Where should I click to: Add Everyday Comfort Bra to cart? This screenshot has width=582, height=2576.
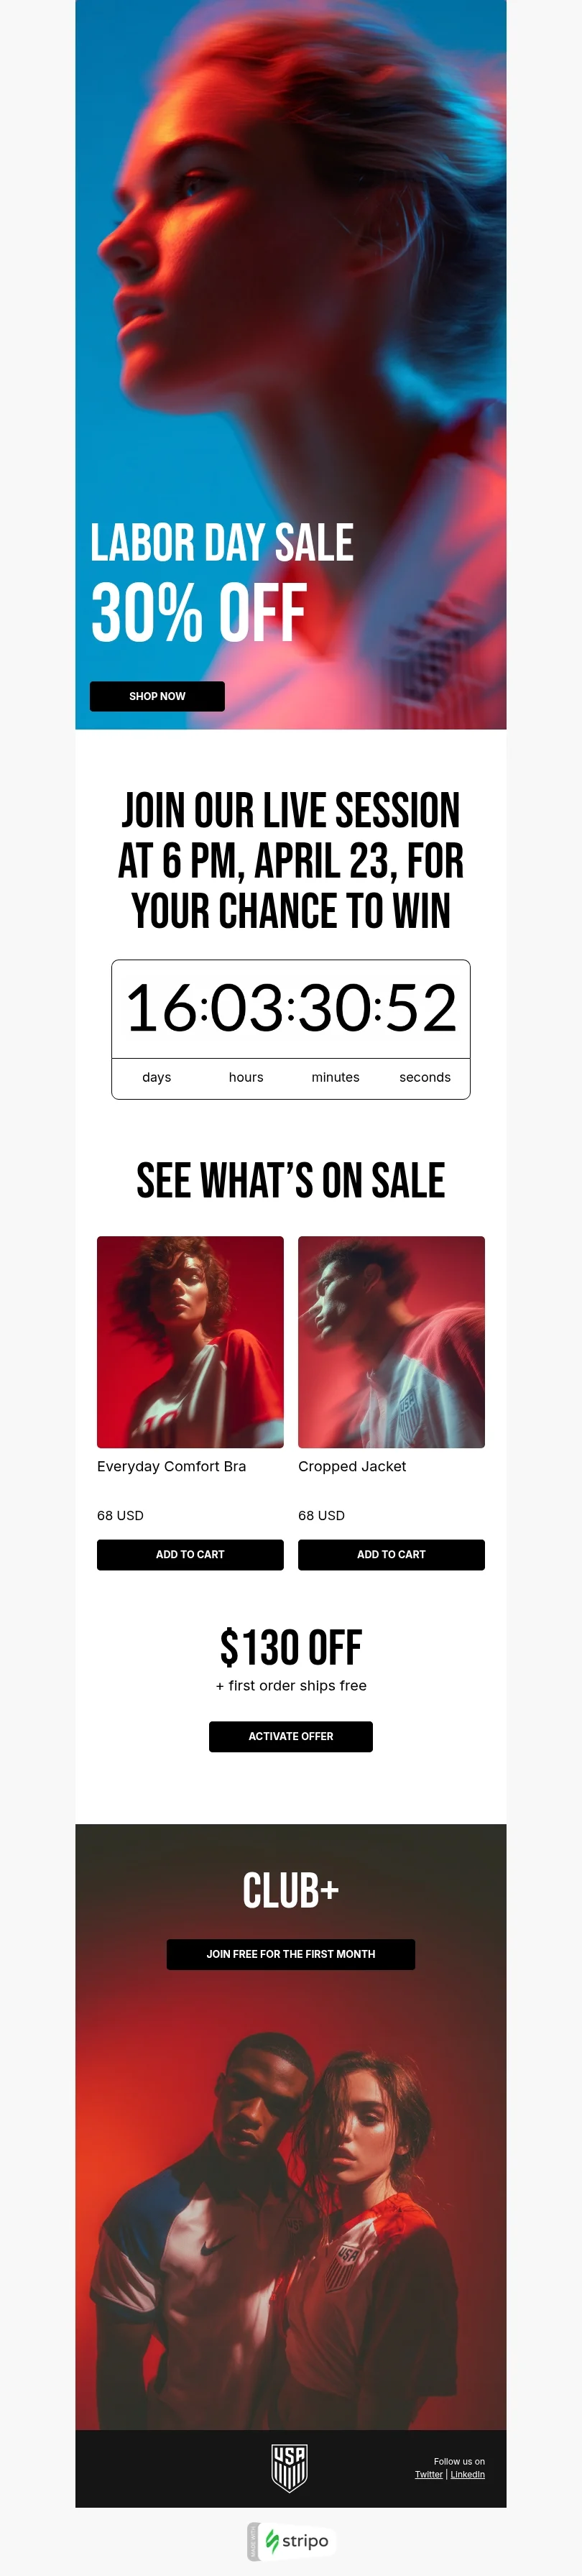point(190,1554)
